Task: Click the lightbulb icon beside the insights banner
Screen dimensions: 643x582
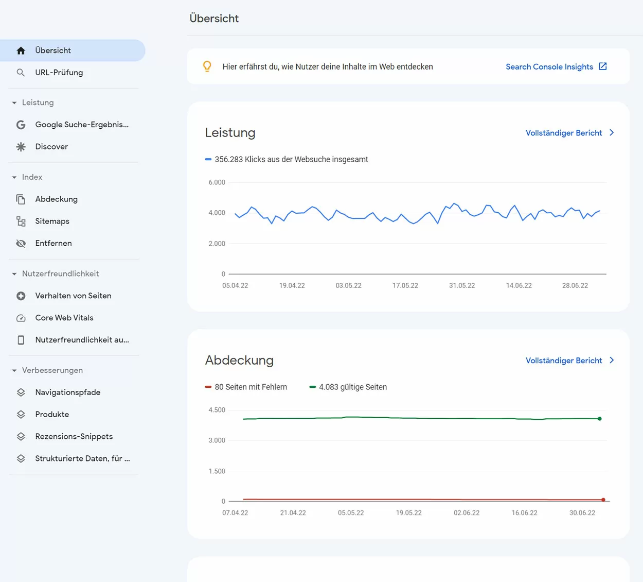Action: coord(207,66)
